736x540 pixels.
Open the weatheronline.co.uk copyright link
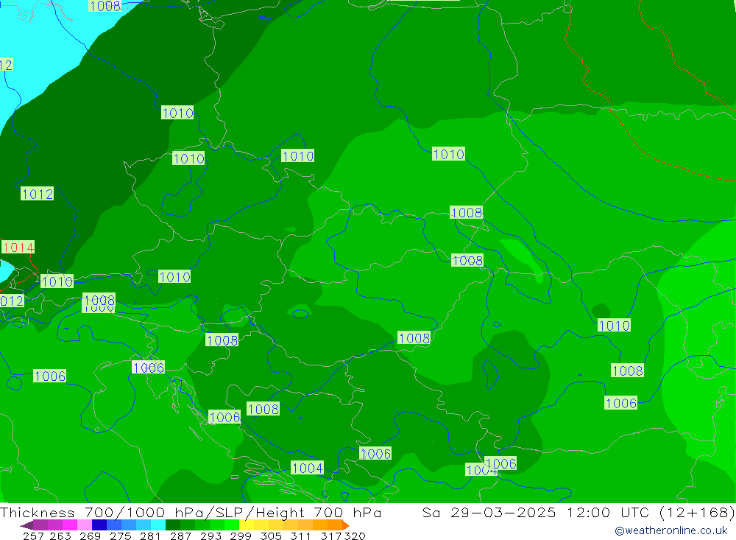click(x=670, y=530)
